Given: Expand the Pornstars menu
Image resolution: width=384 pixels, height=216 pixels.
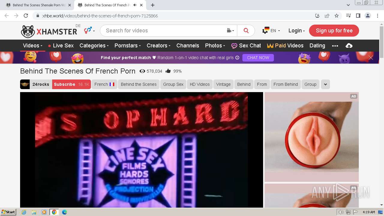Looking at the screenshot, I should [x=127, y=46].
